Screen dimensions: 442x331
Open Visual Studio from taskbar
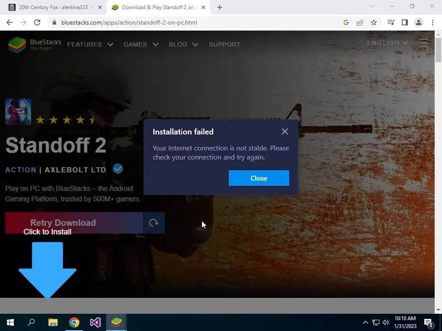[x=95, y=322]
